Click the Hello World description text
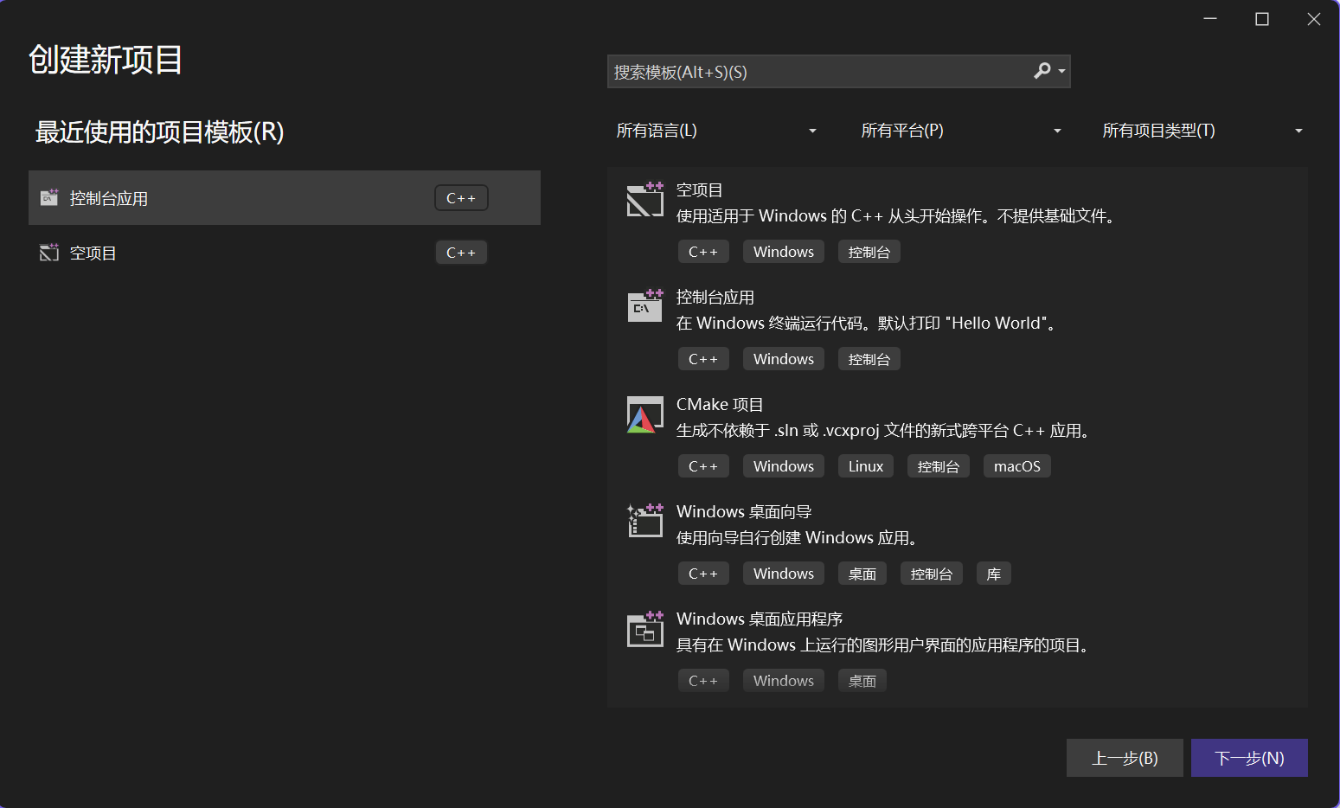 tap(867, 324)
